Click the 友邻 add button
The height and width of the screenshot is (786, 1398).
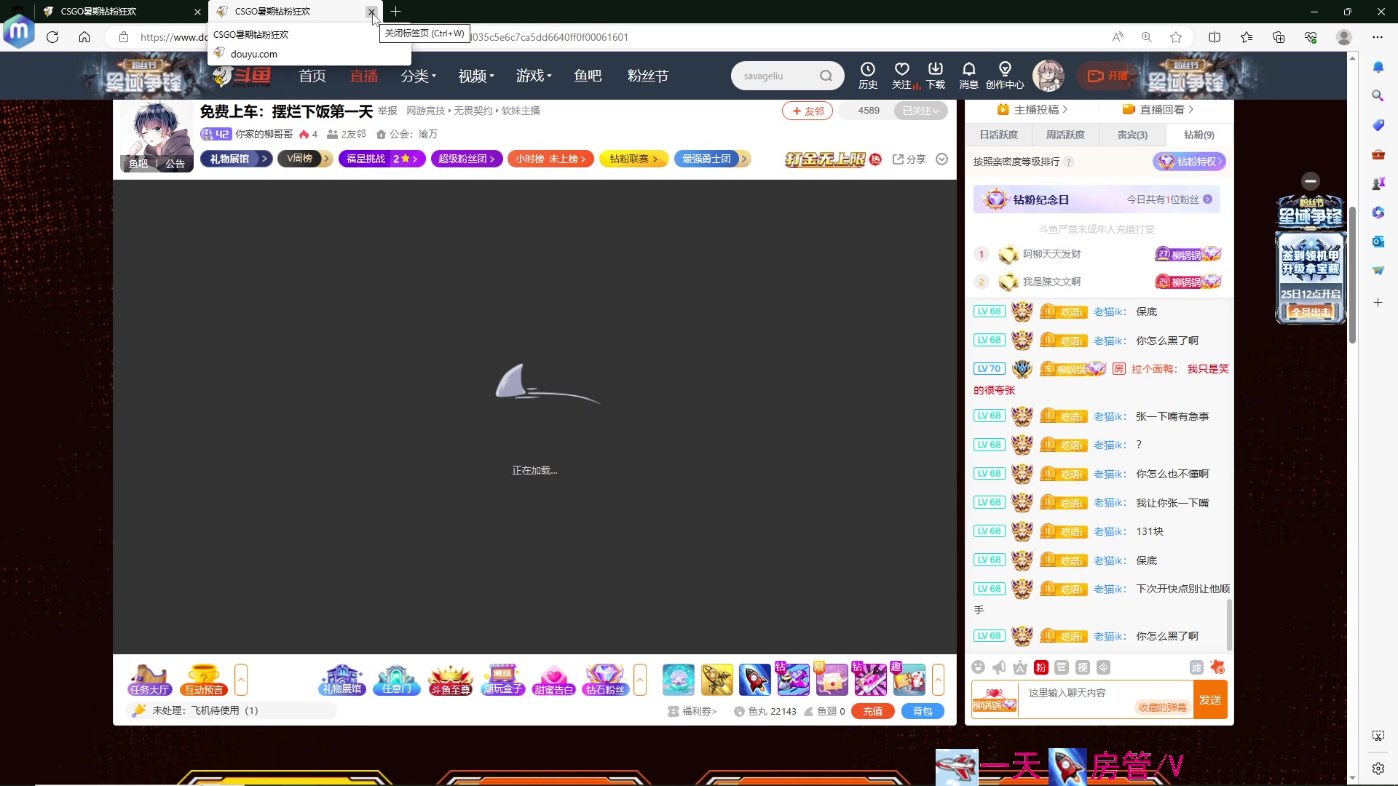pos(807,111)
